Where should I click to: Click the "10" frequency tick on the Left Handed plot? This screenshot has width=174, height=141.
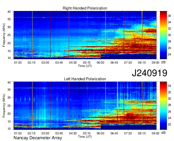coord(9,129)
